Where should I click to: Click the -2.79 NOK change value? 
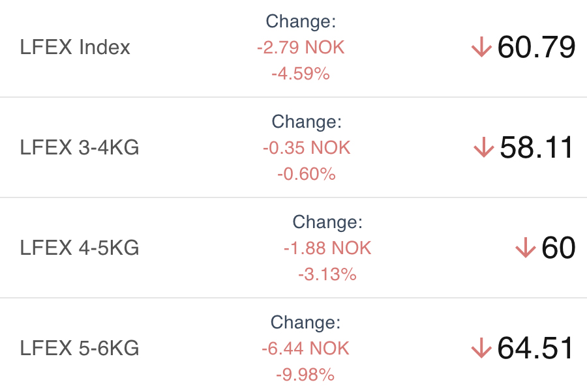300,48
